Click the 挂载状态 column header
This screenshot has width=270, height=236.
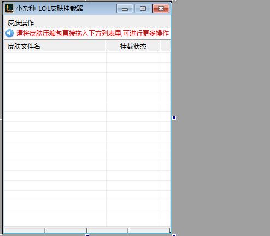(133, 46)
